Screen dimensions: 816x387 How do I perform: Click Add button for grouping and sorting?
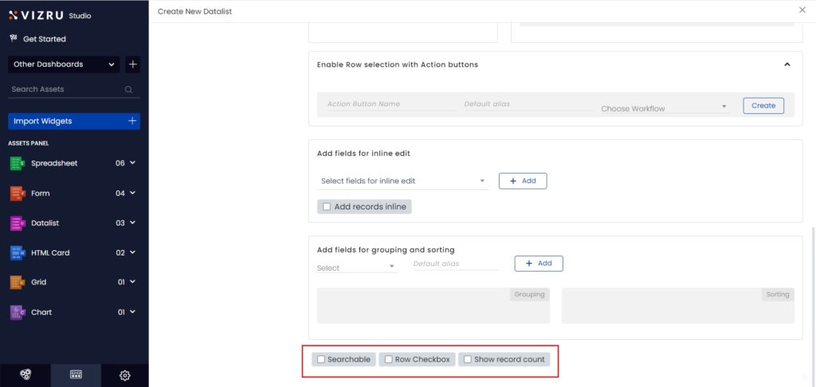(539, 264)
